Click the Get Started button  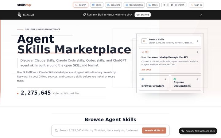[142, 15]
